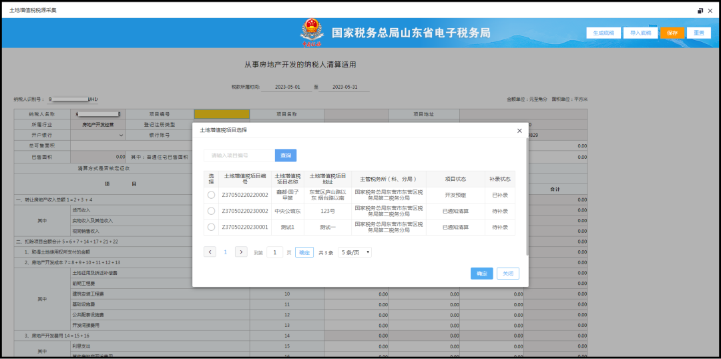The image size is (721, 359).
Task: Close the 土地增值税项目选择 dialog with X
Action: tap(519, 131)
